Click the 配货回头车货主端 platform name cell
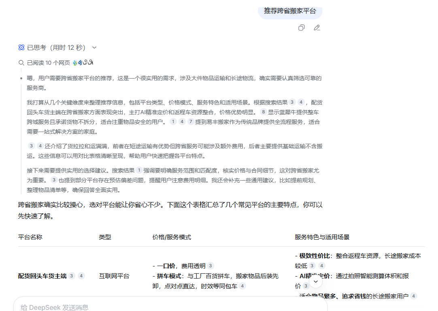This screenshot has height=311, width=438. 43,276
